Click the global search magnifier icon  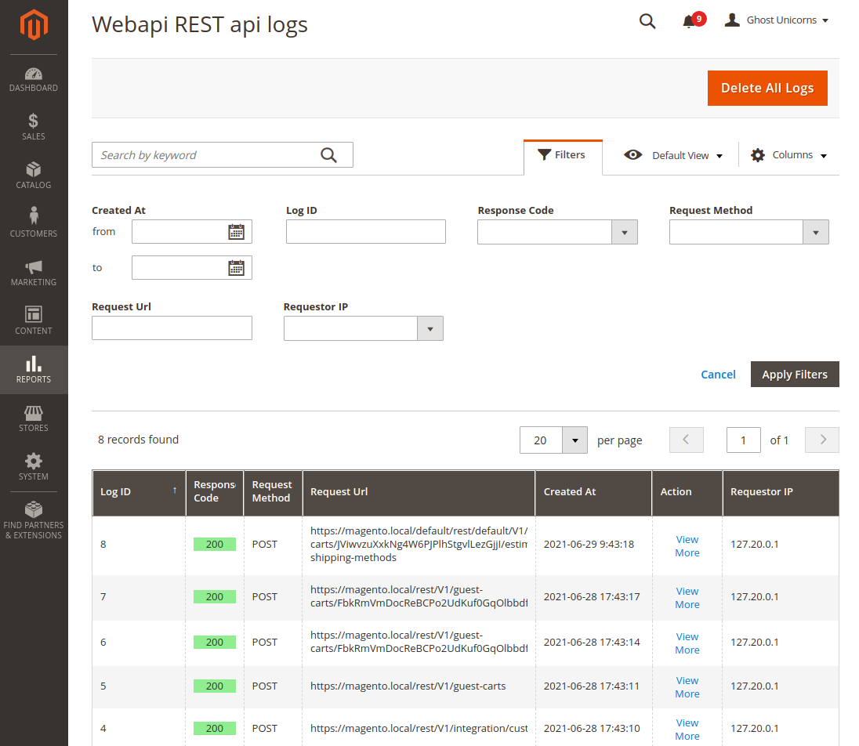(x=647, y=21)
